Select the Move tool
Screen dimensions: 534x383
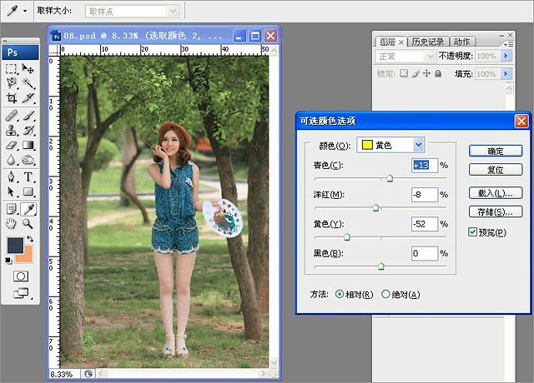tap(28, 68)
